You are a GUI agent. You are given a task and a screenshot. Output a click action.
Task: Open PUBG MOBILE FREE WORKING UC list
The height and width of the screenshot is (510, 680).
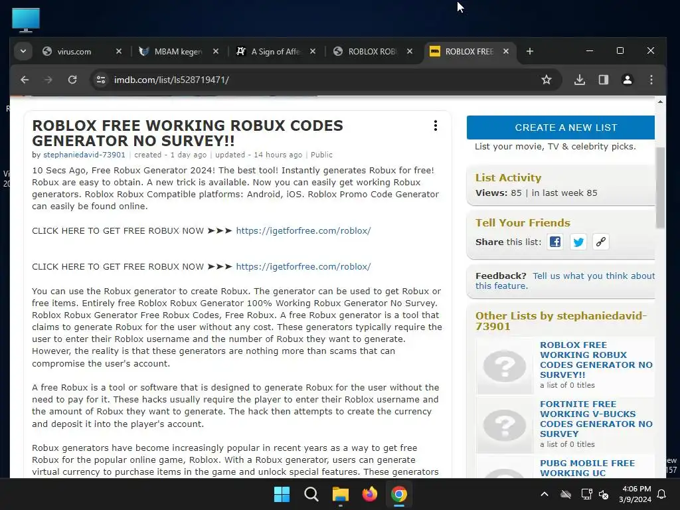pos(587,468)
